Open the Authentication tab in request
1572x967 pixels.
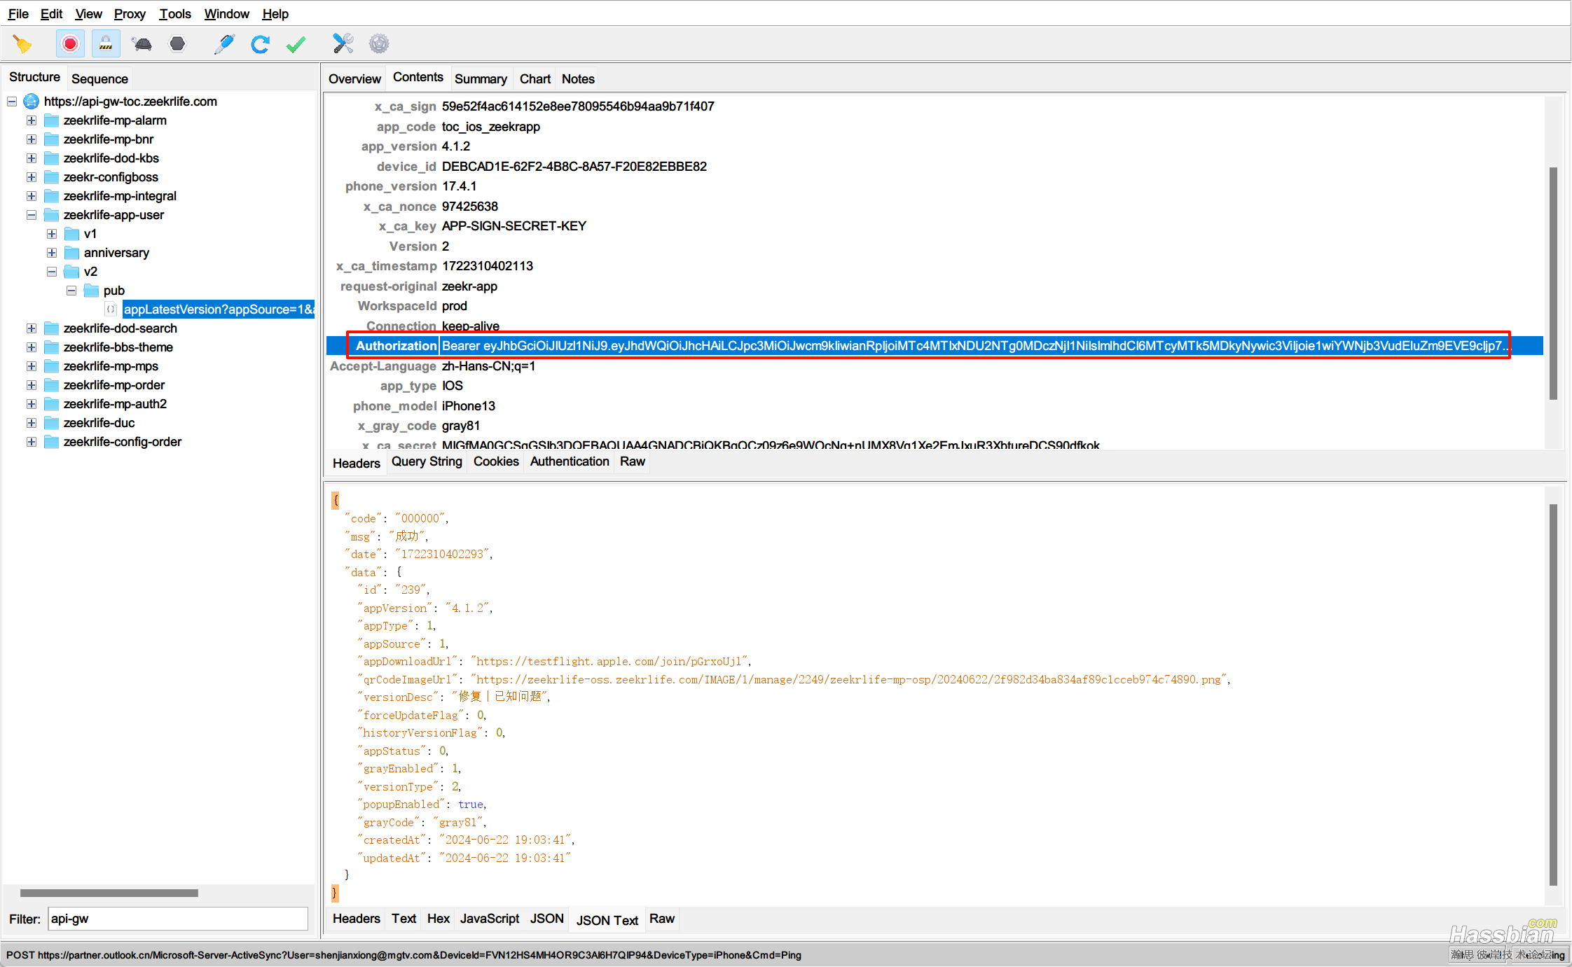pyautogui.click(x=568, y=461)
